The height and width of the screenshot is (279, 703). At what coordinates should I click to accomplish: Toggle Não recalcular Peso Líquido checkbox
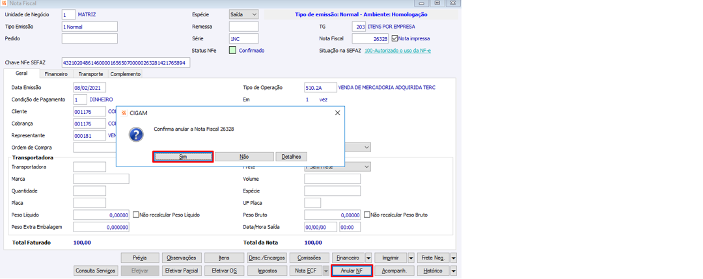coord(136,215)
